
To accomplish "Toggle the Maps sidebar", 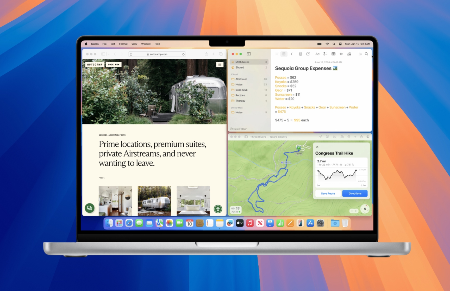I will 246,137.
